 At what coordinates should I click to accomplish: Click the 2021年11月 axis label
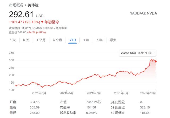pos(148,93)
